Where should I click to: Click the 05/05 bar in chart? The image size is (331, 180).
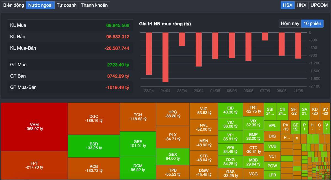click(232, 45)
